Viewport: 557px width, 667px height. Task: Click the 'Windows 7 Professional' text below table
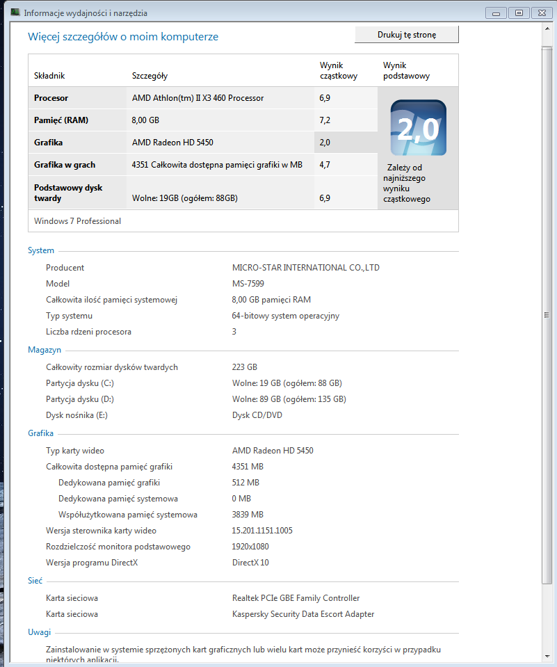click(77, 221)
